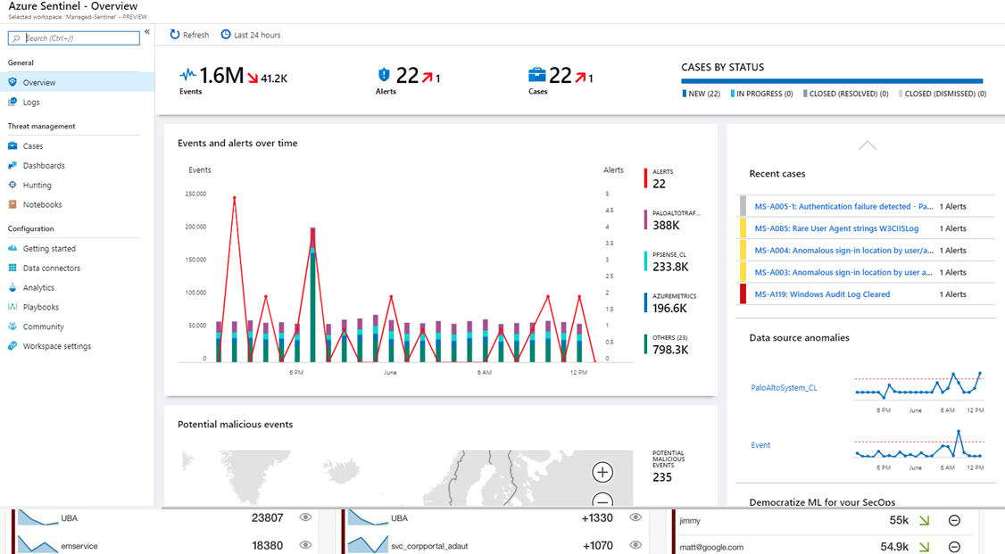Viewport: 1005px width, 554px height.
Task: Open case MS-A003 Anomalous sign-in
Action: (x=843, y=272)
